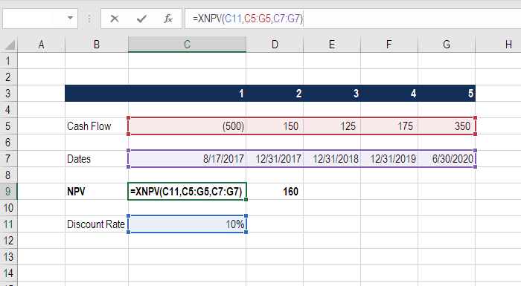Select column C header
521x286 pixels.
[x=187, y=45]
